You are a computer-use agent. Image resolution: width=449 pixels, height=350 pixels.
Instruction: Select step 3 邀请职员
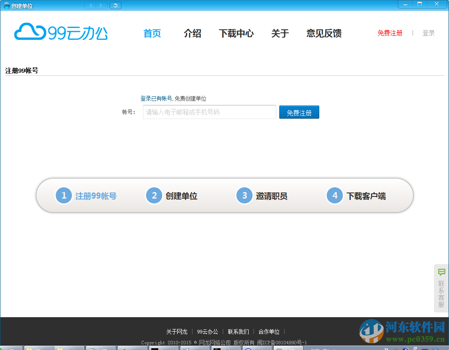(262, 196)
